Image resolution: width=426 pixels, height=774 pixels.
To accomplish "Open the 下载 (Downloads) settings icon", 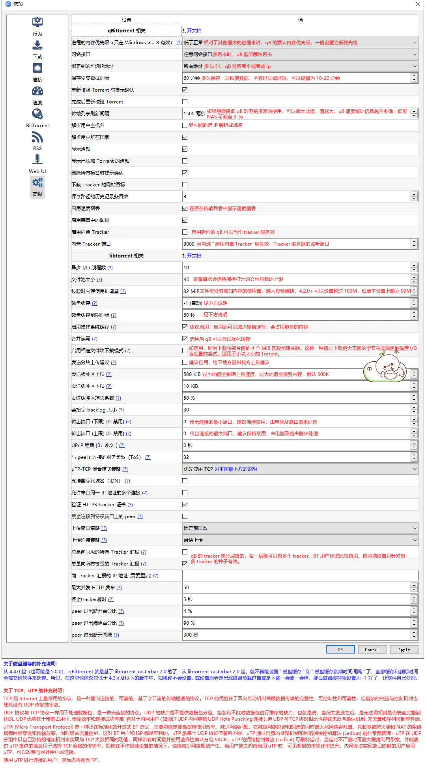I will tap(37, 45).
